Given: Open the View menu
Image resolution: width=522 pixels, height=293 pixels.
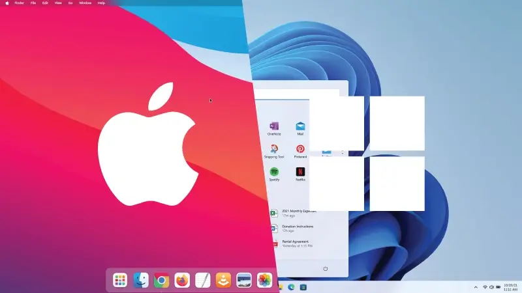Looking at the screenshot, I should coord(58,3).
